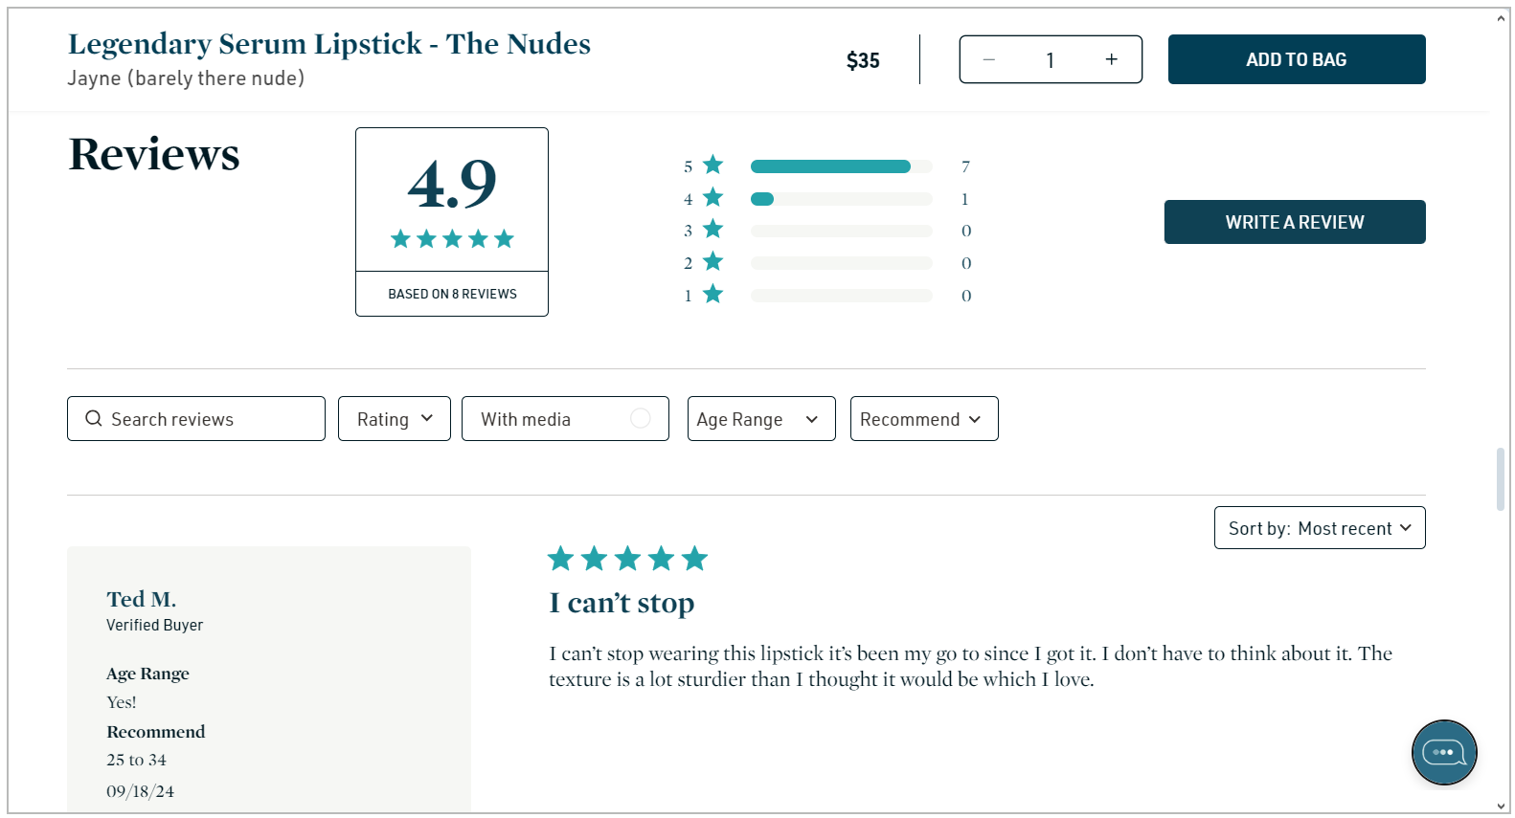This screenshot has width=1515, height=818.
Task: Click the star beside the 4-star row
Action: click(712, 197)
